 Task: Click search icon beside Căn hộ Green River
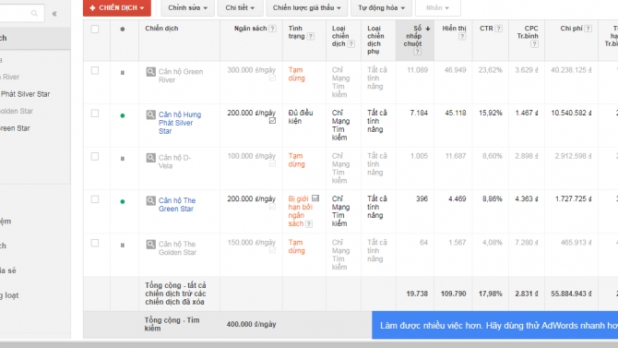(151, 72)
